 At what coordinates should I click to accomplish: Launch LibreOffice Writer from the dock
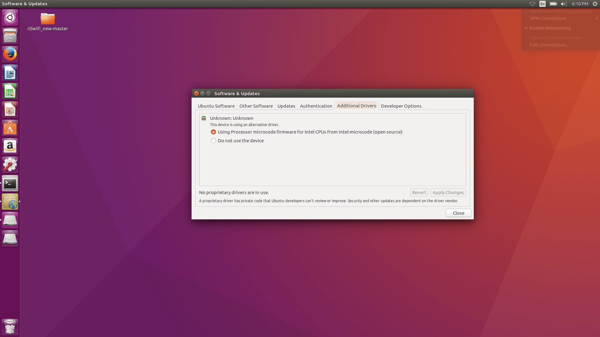click(10, 72)
